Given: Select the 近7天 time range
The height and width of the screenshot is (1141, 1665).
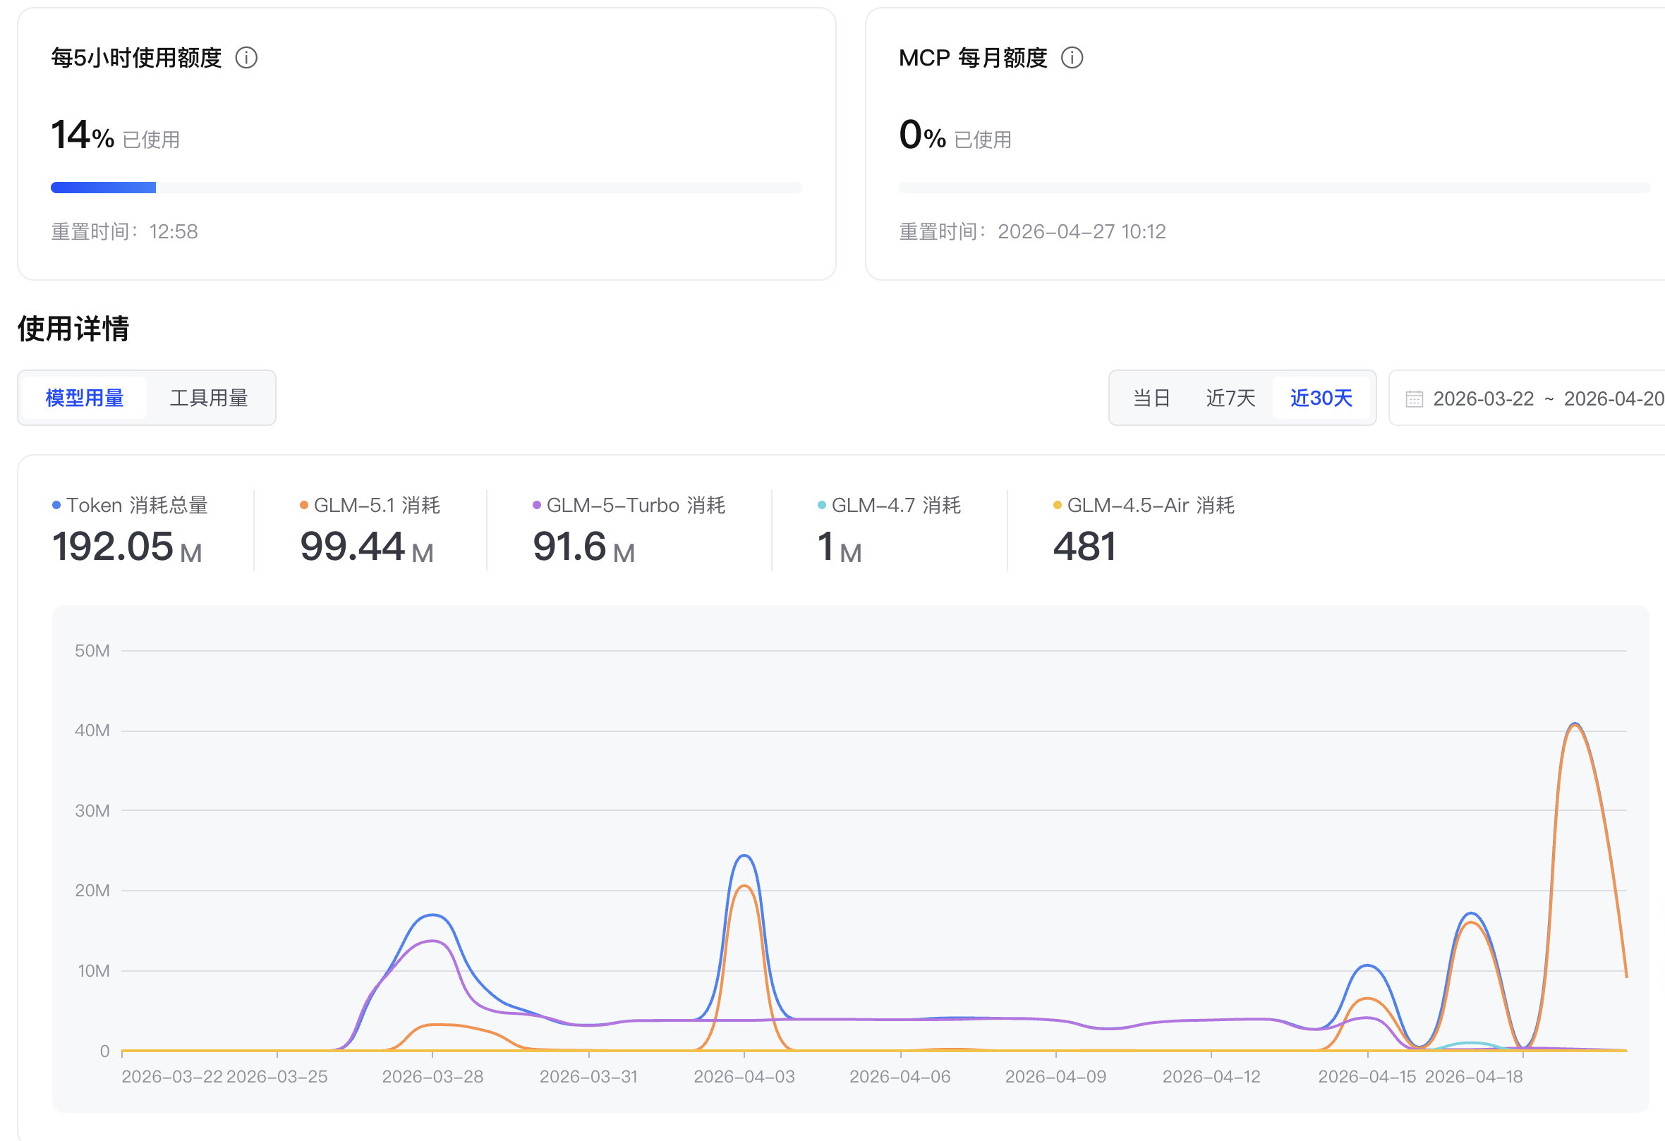Looking at the screenshot, I should pos(1230,398).
